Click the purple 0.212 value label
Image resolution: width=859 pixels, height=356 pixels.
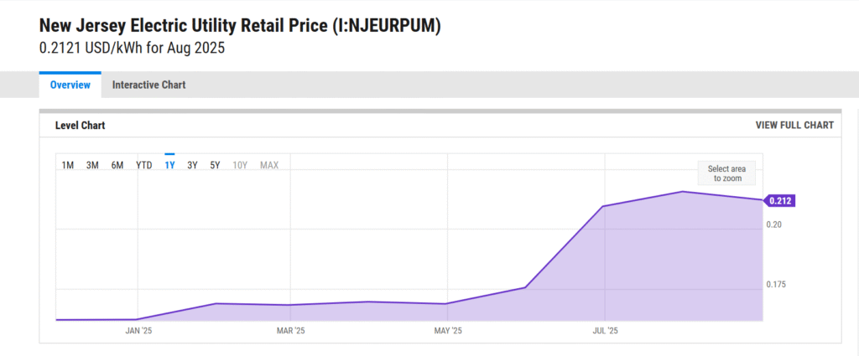click(x=780, y=200)
